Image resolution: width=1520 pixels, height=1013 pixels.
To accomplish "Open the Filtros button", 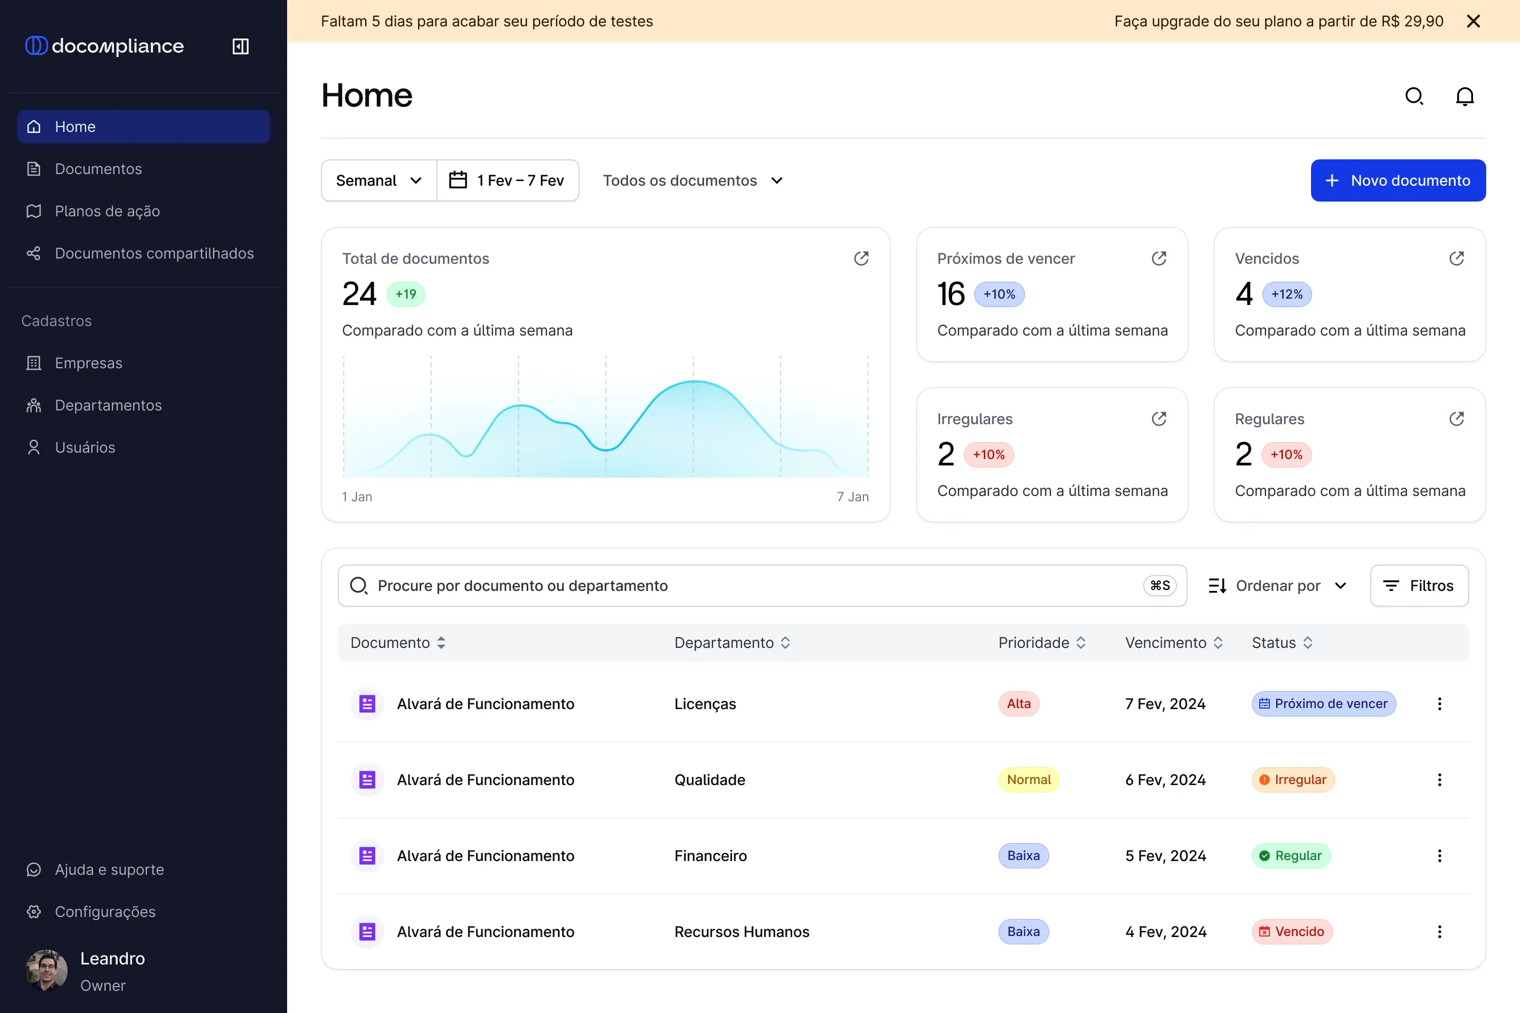I will click(1419, 585).
